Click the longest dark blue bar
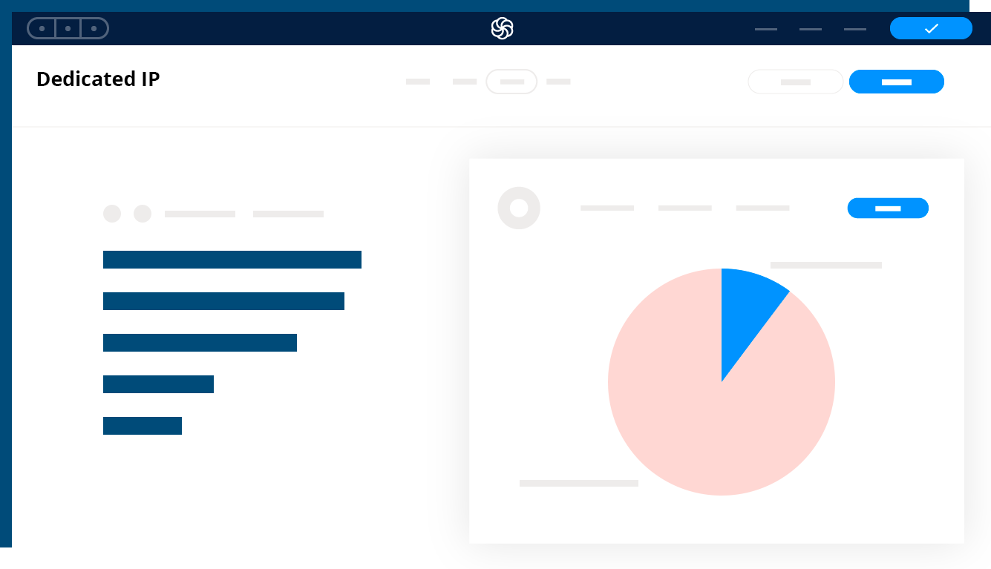This screenshot has width=991, height=569. pyautogui.click(x=232, y=260)
